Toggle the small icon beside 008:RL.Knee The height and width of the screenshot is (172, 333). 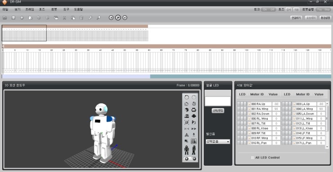tap(249, 128)
